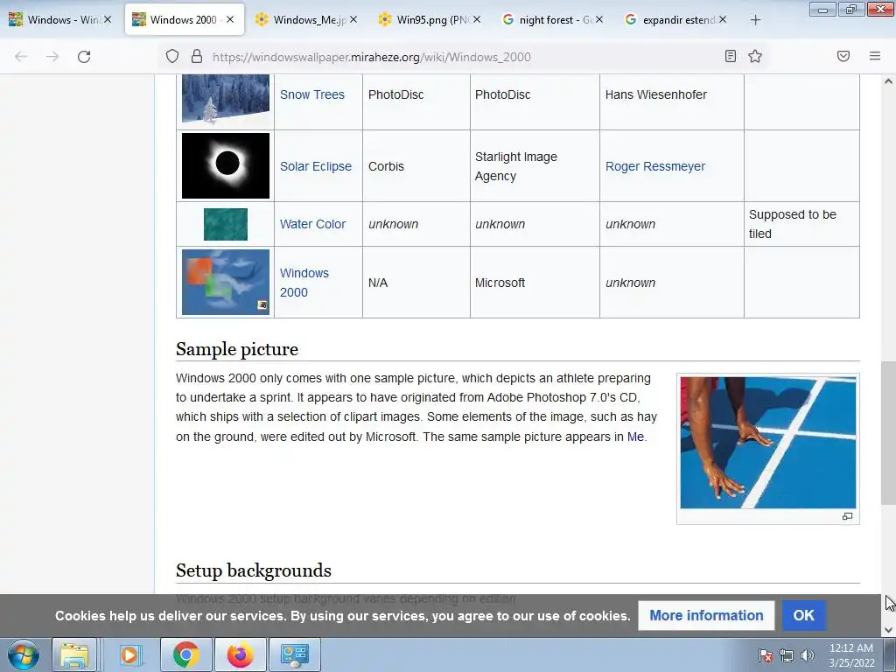Open the athlete sprint sample picture
This screenshot has width=896, height=672.
(768, 442)
